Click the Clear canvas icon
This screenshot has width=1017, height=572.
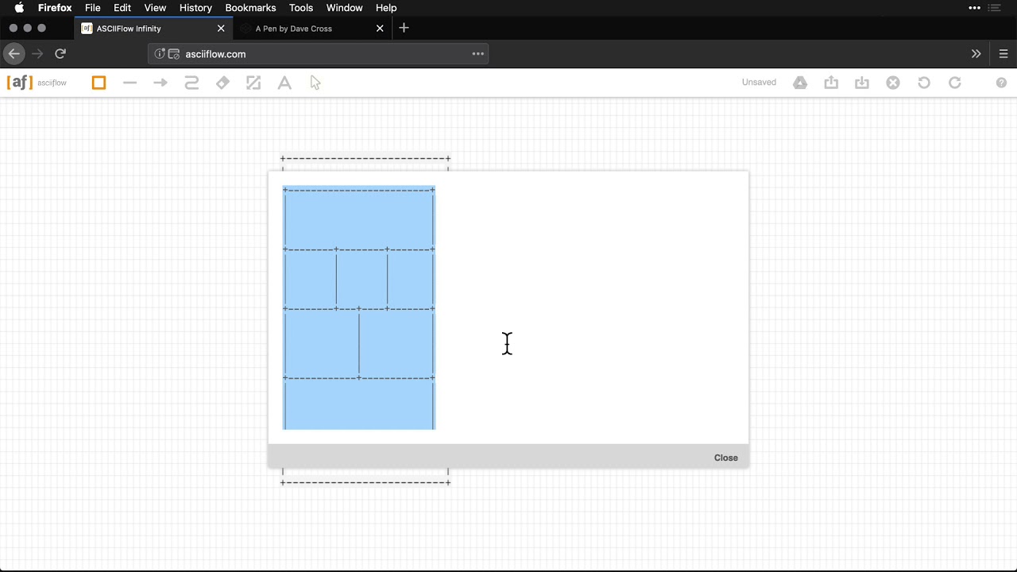tap(893, 83)
